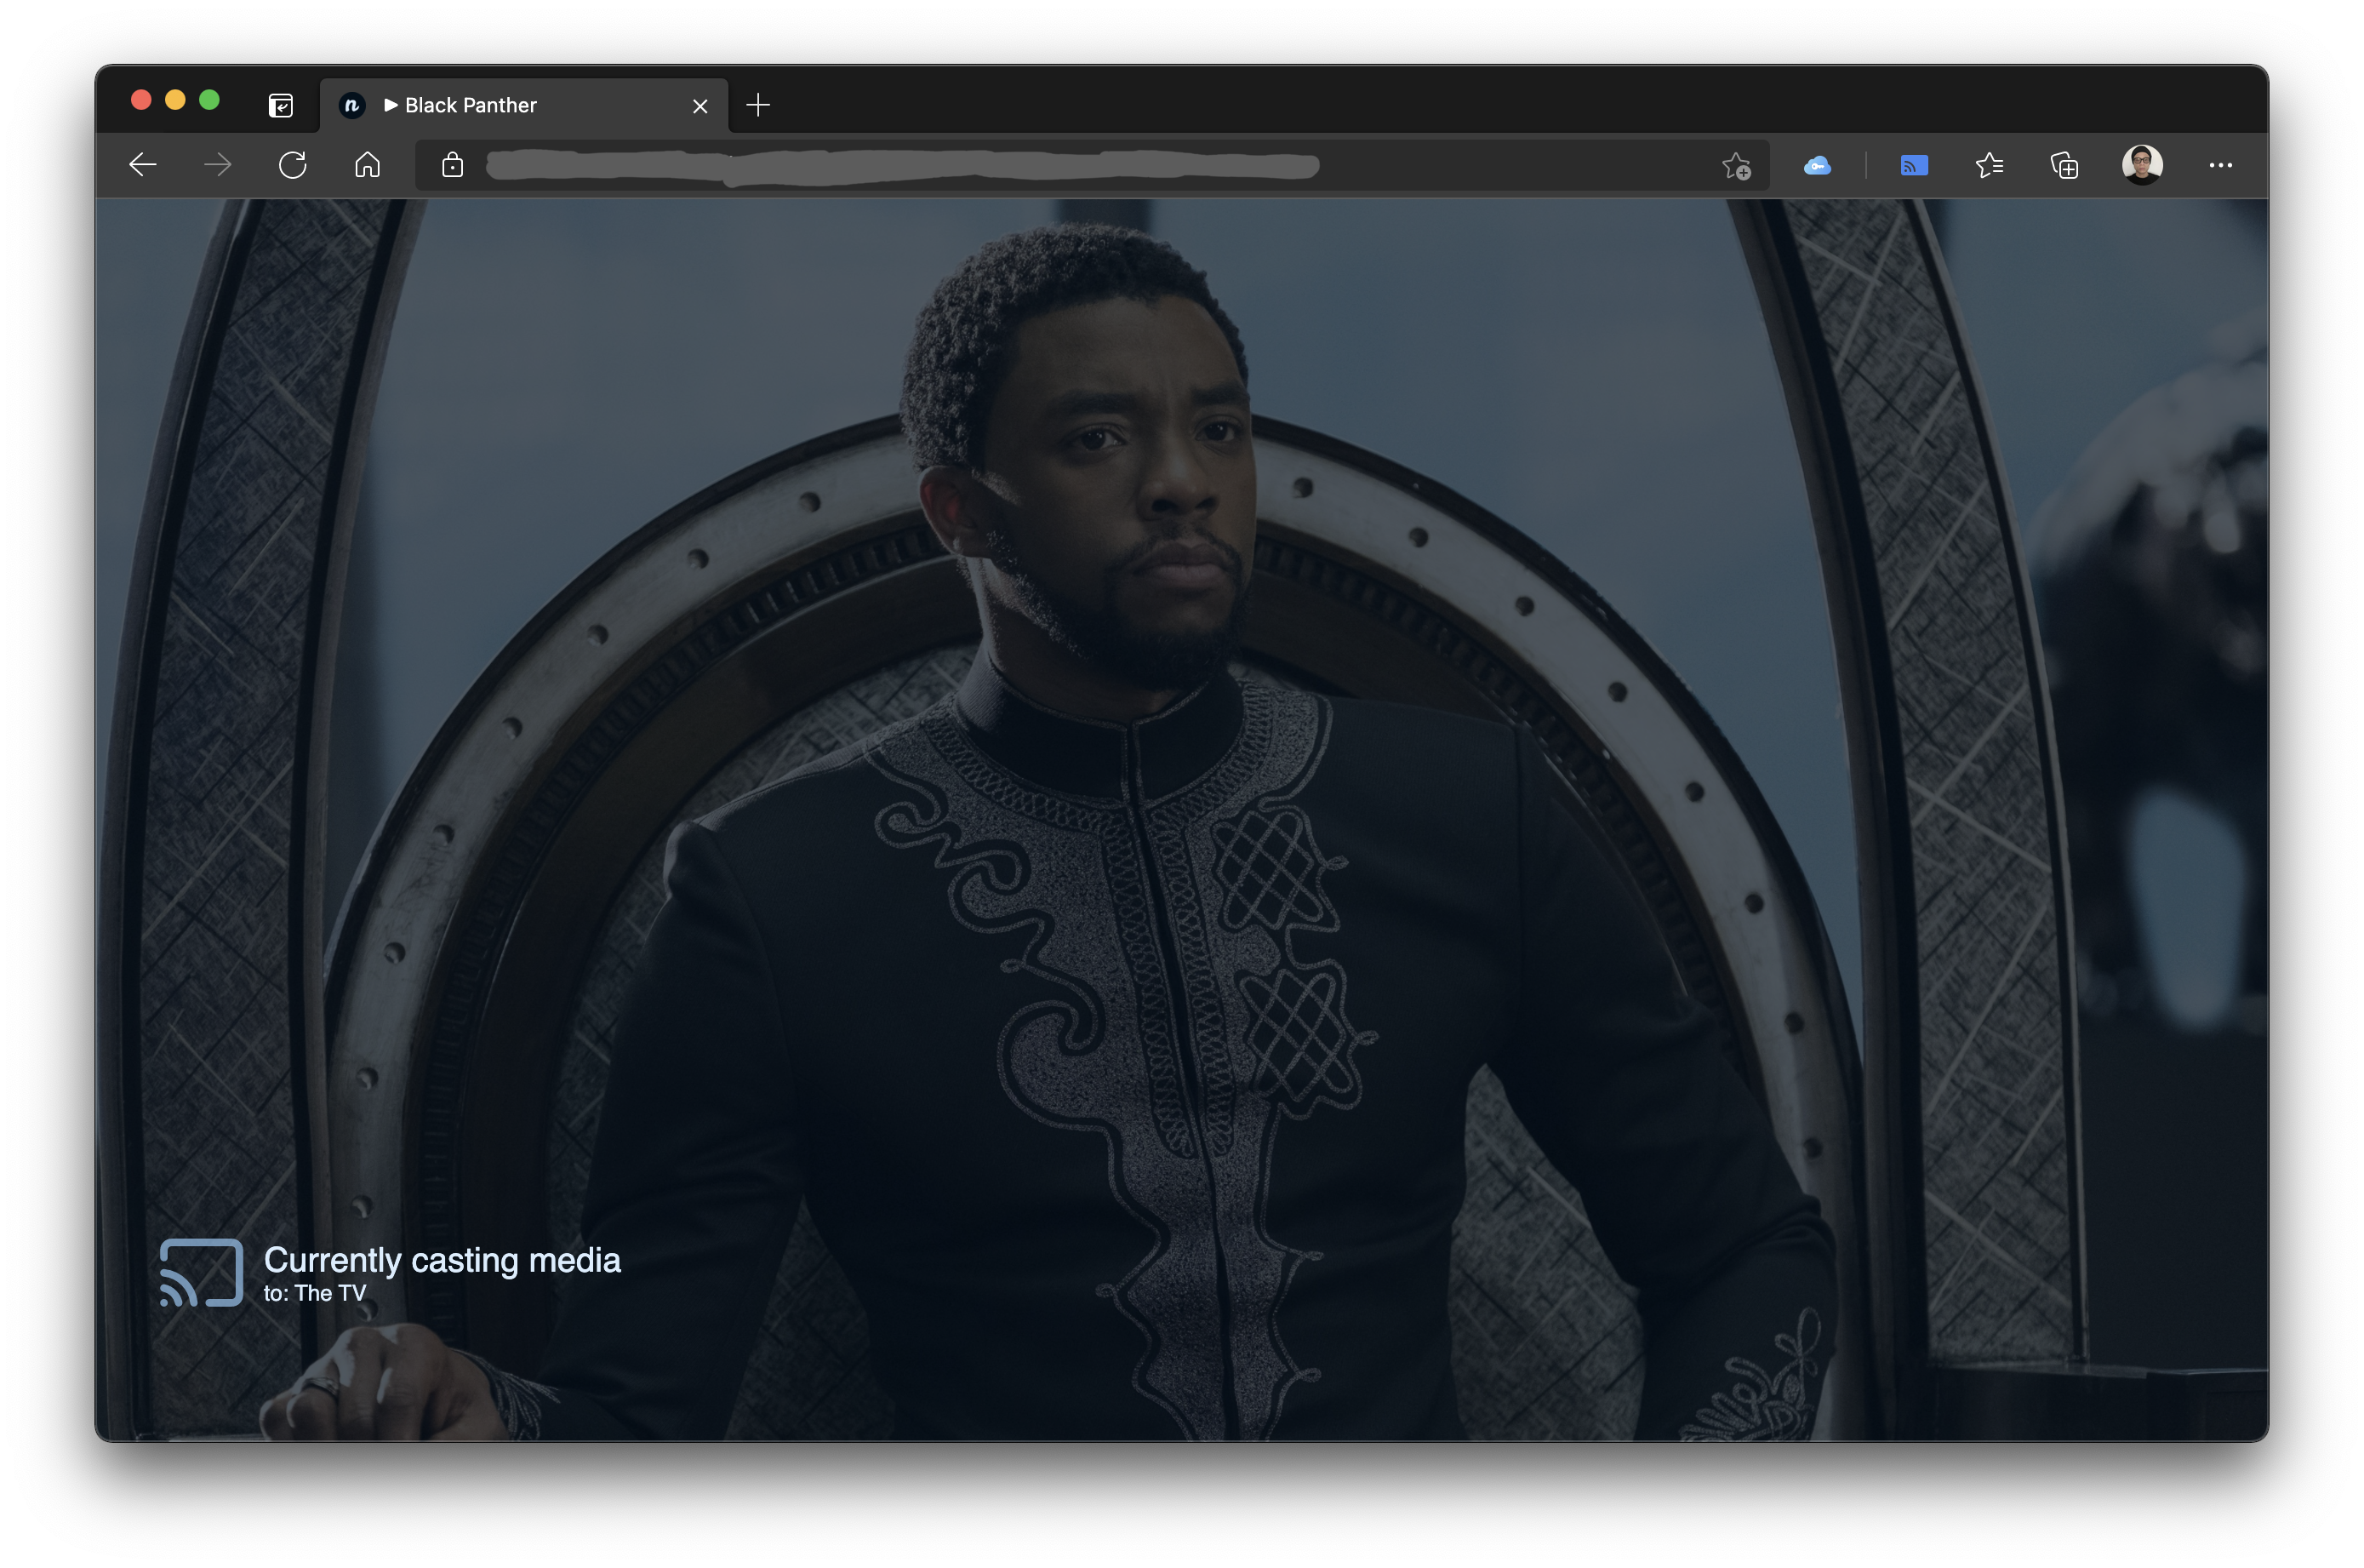2364x1568 pixels.
Task: Click the 'Currently casting media' text
Action: click(442, 1260)
